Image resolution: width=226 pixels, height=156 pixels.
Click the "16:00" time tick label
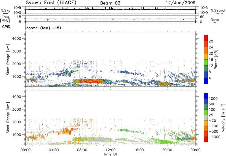coord(139,150)
